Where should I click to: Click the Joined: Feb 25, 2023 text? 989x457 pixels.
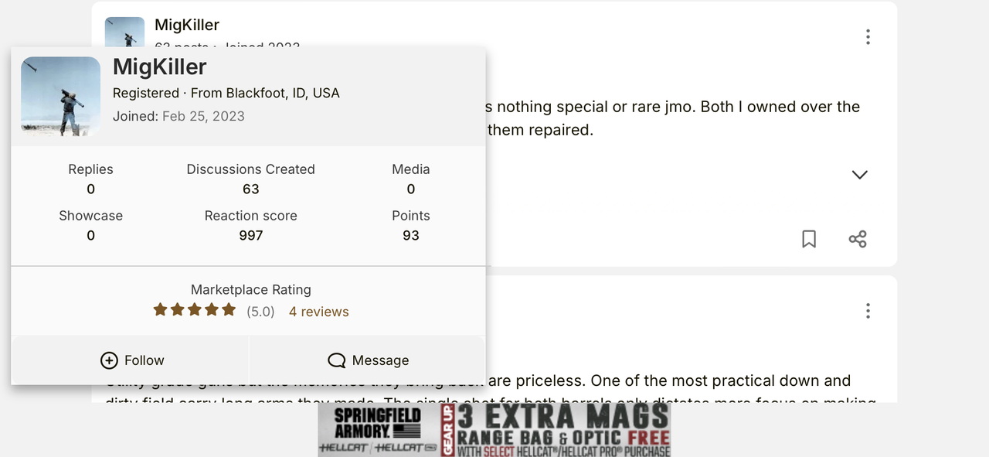(178, 116)
